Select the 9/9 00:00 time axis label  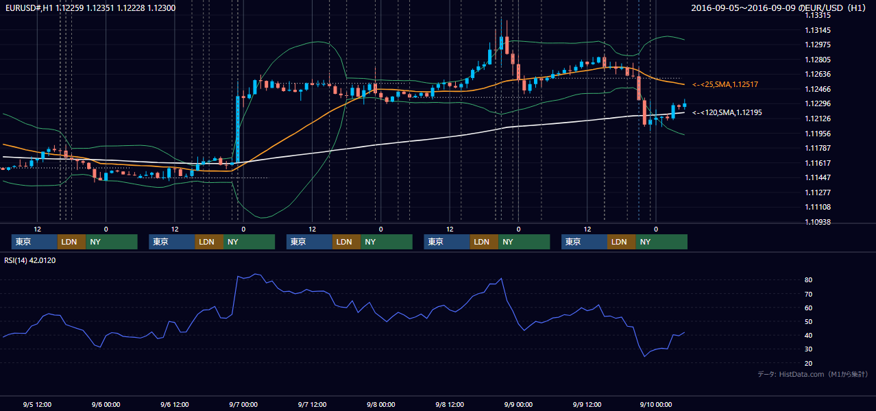point(518,404)
